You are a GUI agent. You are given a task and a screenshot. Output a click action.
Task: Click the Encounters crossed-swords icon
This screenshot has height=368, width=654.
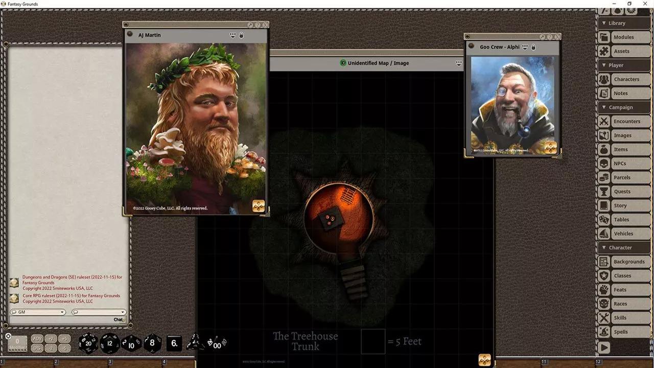(x=604, y=121)
